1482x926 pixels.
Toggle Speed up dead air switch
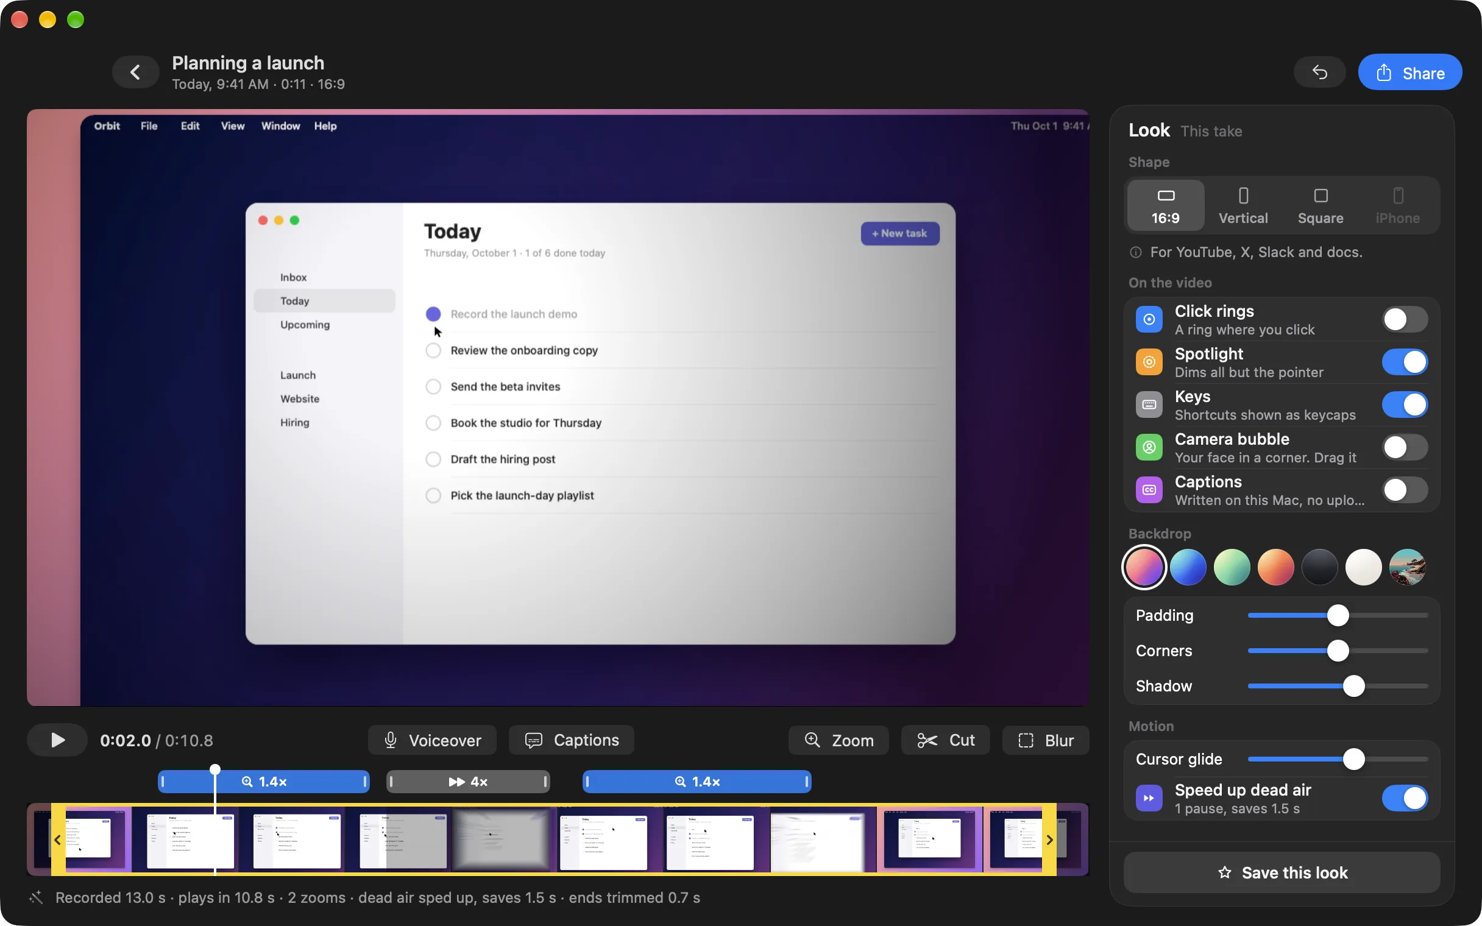click(x=1405, y=798)
